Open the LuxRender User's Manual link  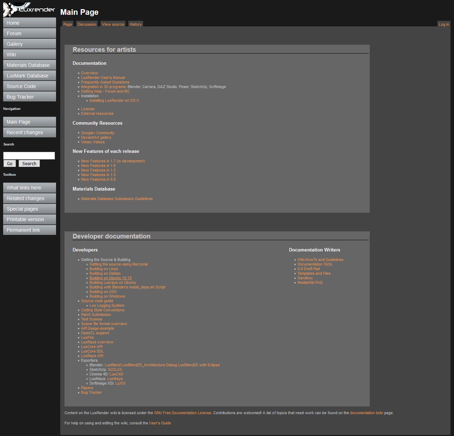[103, 77]
